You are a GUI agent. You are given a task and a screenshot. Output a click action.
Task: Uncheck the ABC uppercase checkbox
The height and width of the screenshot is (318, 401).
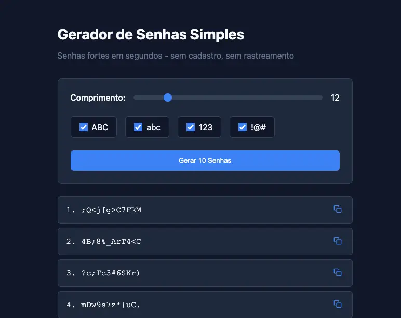pyautogui.click(x=84, y=127)
